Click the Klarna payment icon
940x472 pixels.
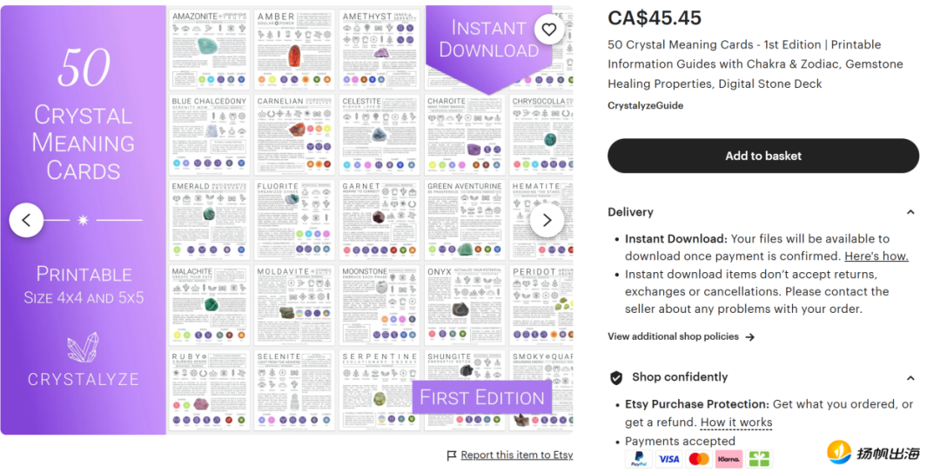728,460
